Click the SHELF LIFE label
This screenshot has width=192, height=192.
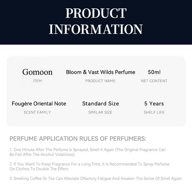(154, 112)
